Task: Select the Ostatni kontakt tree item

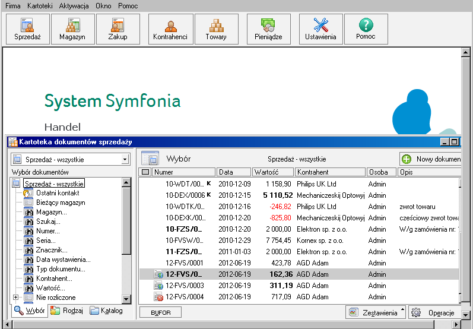Action: (58, 193)
